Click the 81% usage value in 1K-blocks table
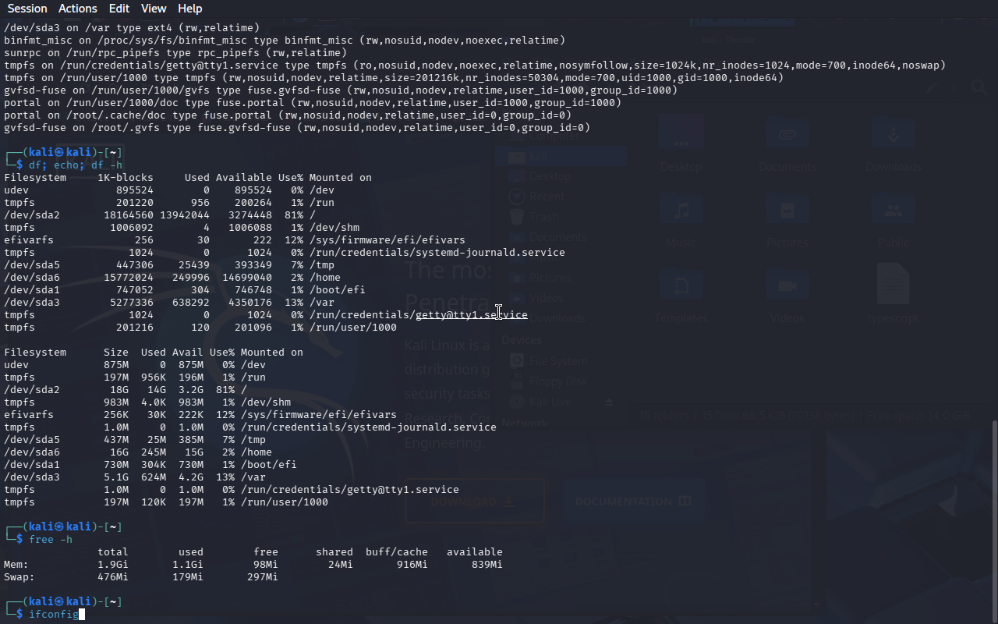Image resolution: width=998 pixels, height=624 pixels. (290, 215)
